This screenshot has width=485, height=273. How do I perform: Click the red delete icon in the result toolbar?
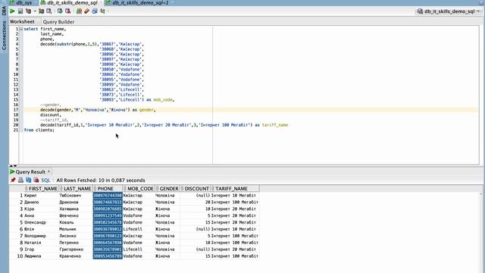point(36,180)
